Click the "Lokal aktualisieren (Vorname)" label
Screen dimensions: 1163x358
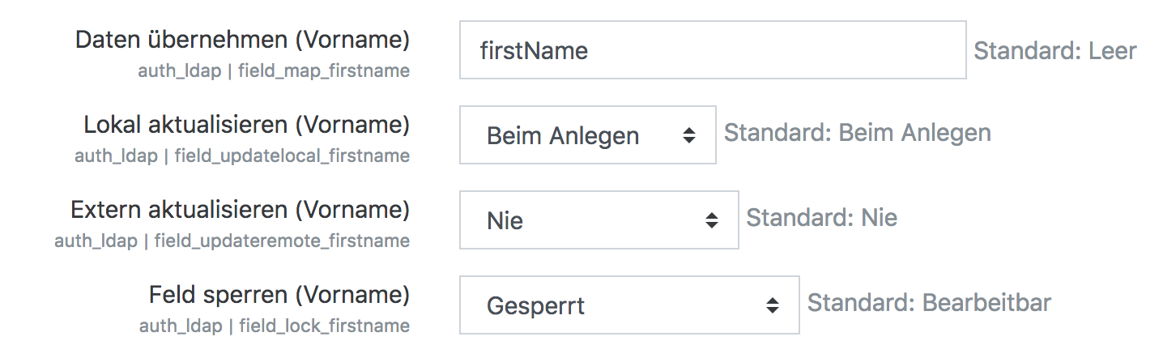pyautogui.click(x=246, y=125)
